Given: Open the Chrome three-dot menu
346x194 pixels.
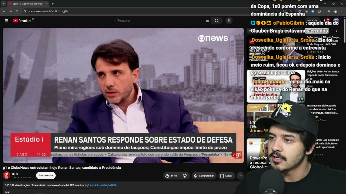Looking at the screenshot, I should [342, 11].
